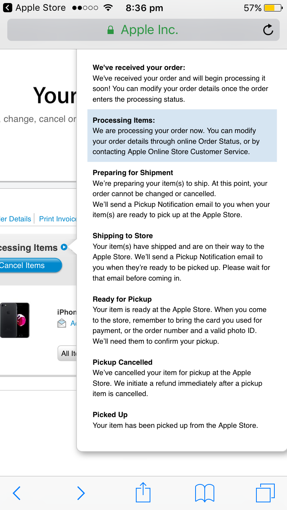Screen dimensions: 287x510
Task: Tap the Shipping to Store heading
Action: tap(122, 236)
